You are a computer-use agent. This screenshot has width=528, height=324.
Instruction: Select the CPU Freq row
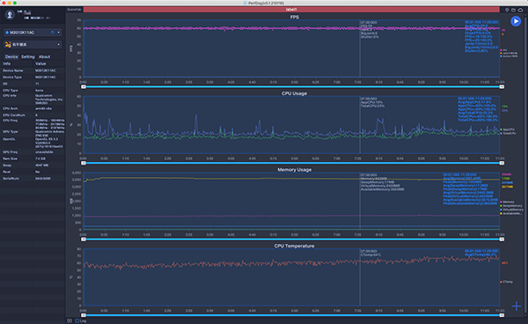coord(33,124)
